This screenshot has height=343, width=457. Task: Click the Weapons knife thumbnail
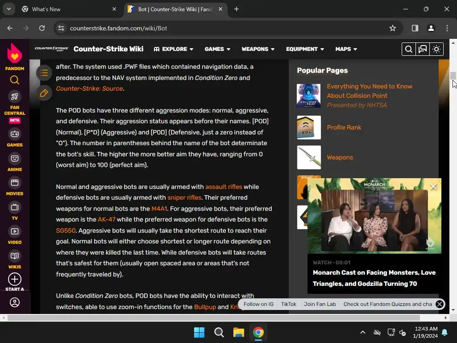click(x=309, y=157)
